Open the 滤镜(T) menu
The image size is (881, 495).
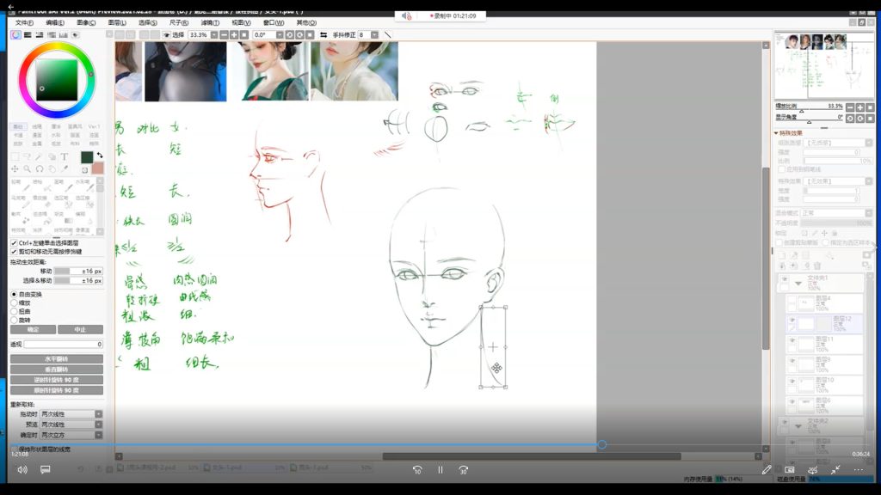[209, 22]
